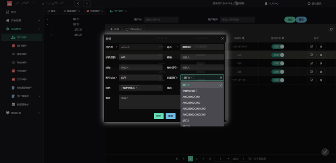The image size is (336, 163).
Task: Open the 账号状态 dropdown
Action: click(x=141, y=78)
